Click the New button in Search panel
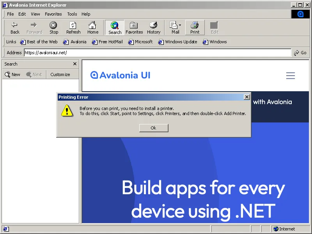Screen dimensions: 312x234 coord(12,74)
